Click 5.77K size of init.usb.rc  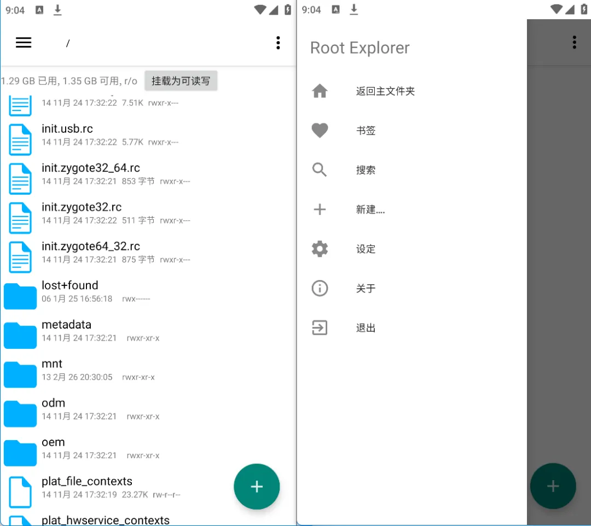point(132,142)
